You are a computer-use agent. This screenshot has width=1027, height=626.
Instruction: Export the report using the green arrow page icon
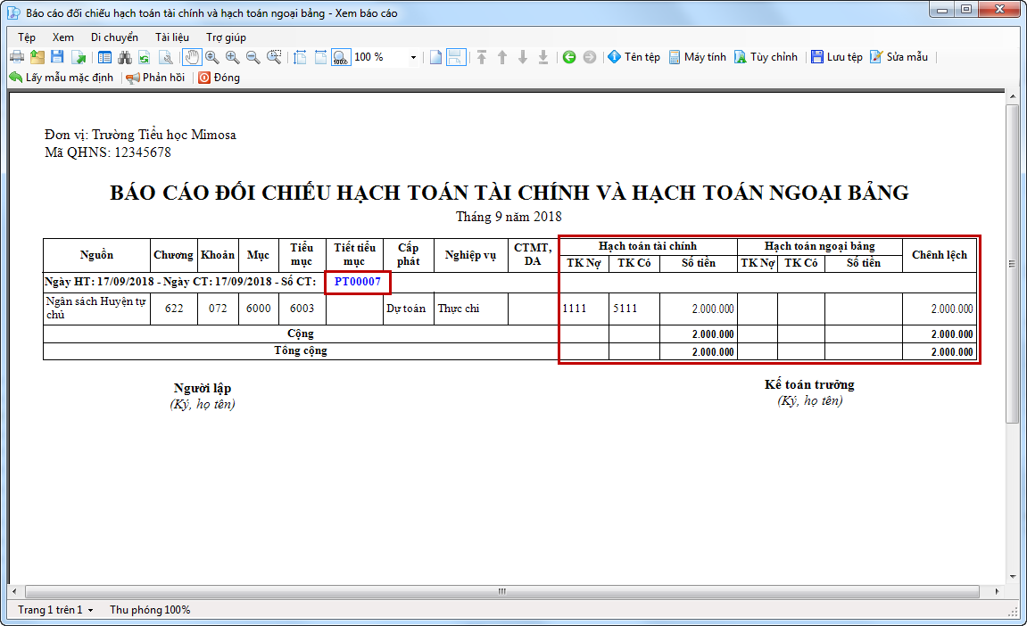coord(79,57)
